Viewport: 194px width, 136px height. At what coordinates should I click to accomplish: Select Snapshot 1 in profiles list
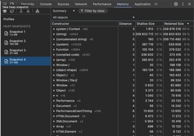[x=26, y=33]
